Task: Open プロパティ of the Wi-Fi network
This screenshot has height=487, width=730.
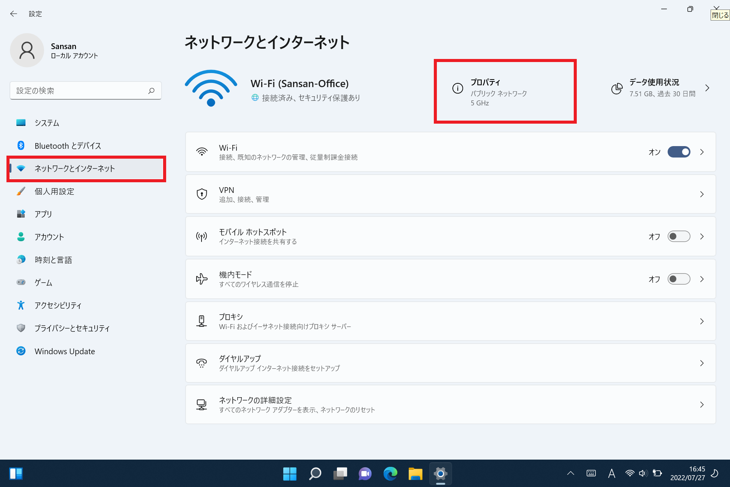Action: [505, 91]
